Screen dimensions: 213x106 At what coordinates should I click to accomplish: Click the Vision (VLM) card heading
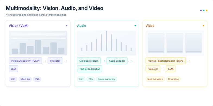point(18,26)
